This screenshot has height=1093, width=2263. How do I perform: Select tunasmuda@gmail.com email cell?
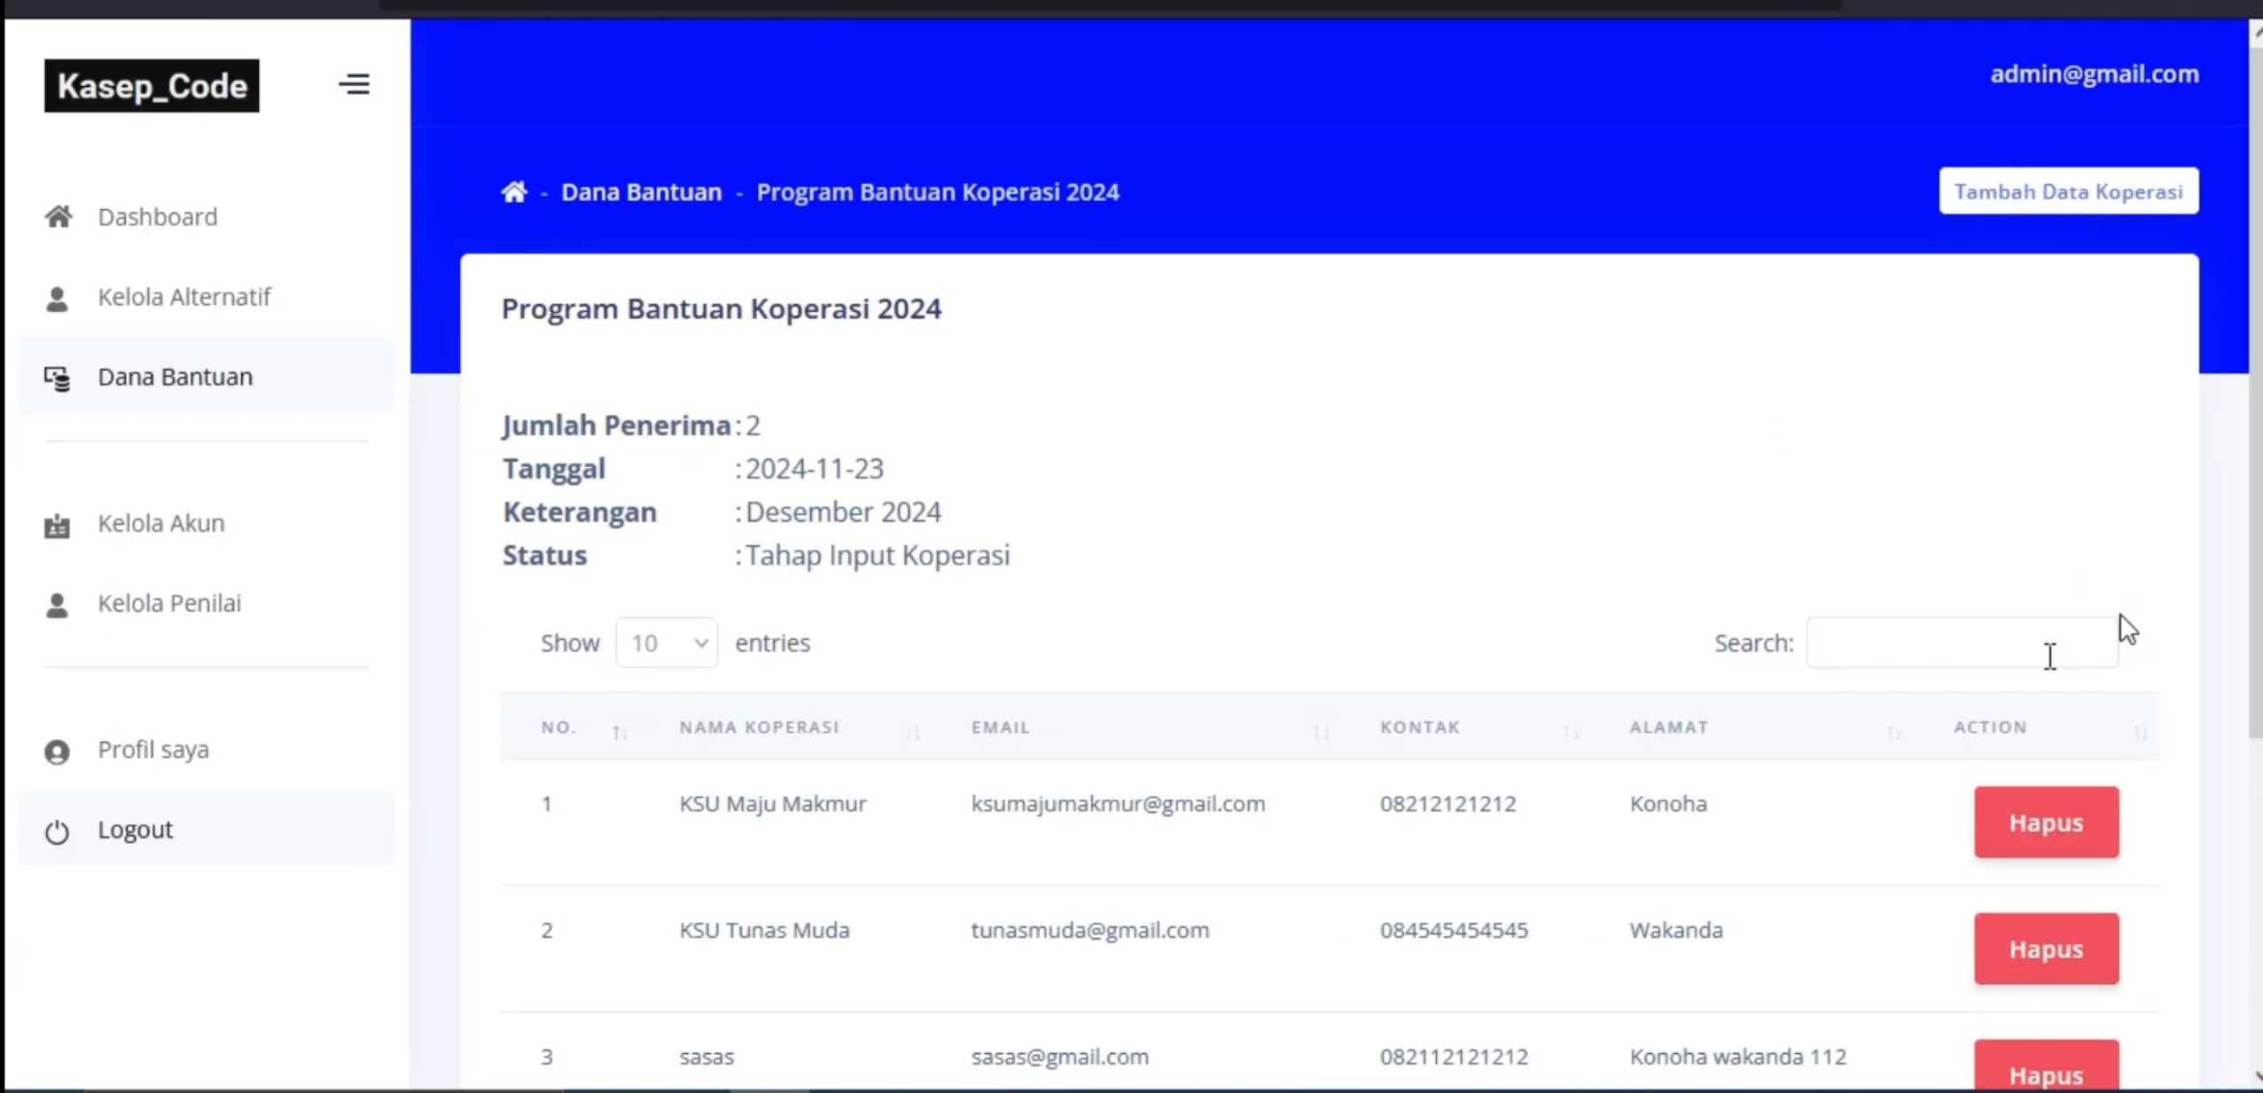1089,930
